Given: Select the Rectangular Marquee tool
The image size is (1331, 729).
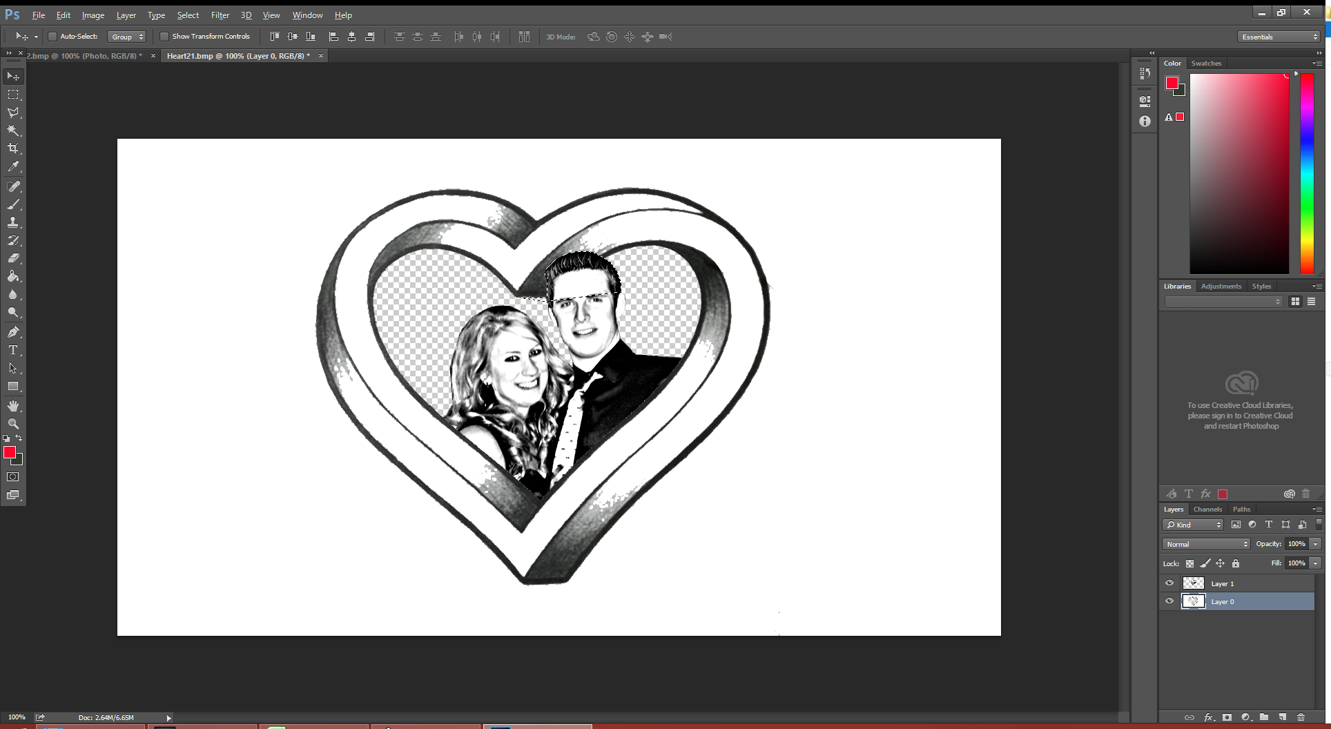Looking at the screenshot, I should tap(13, 95).
